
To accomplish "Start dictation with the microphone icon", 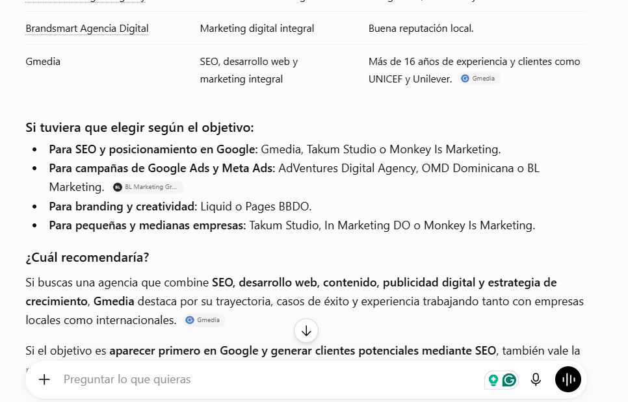I will point(536,380).
